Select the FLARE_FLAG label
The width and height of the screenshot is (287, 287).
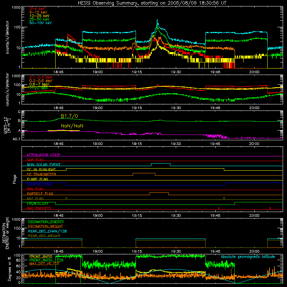point(37,179)
